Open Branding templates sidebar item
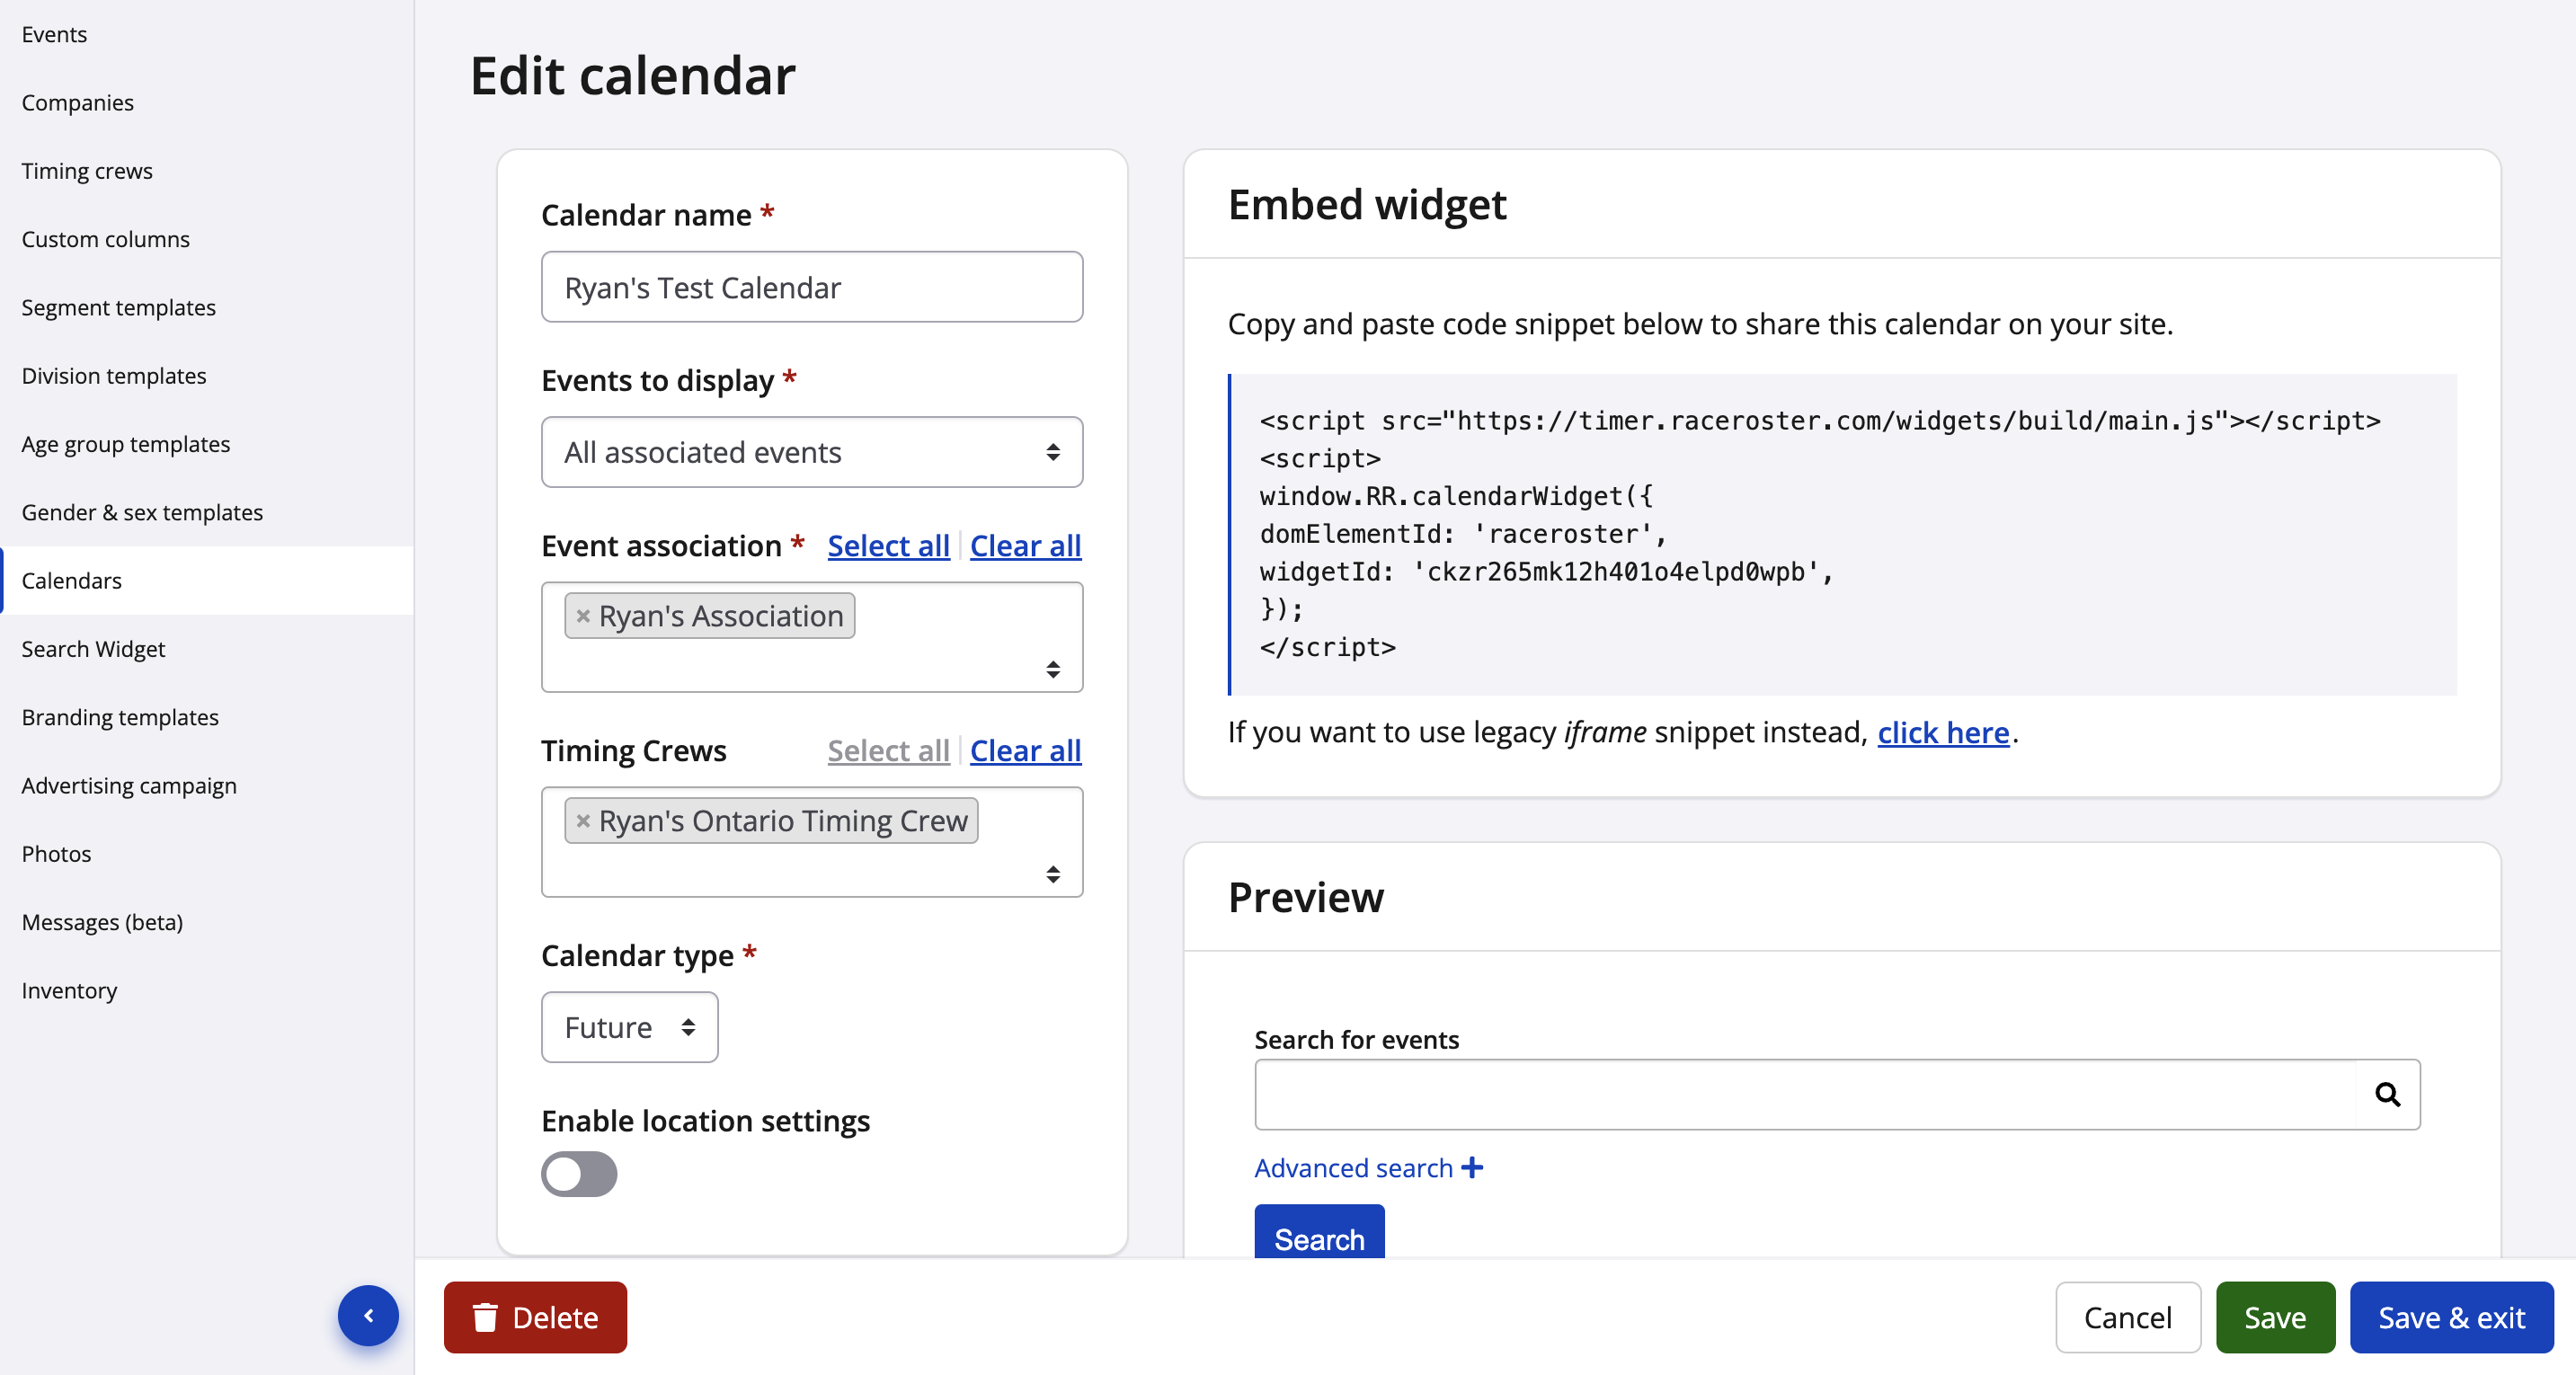2576x1375 pixels. coord(120,717)
